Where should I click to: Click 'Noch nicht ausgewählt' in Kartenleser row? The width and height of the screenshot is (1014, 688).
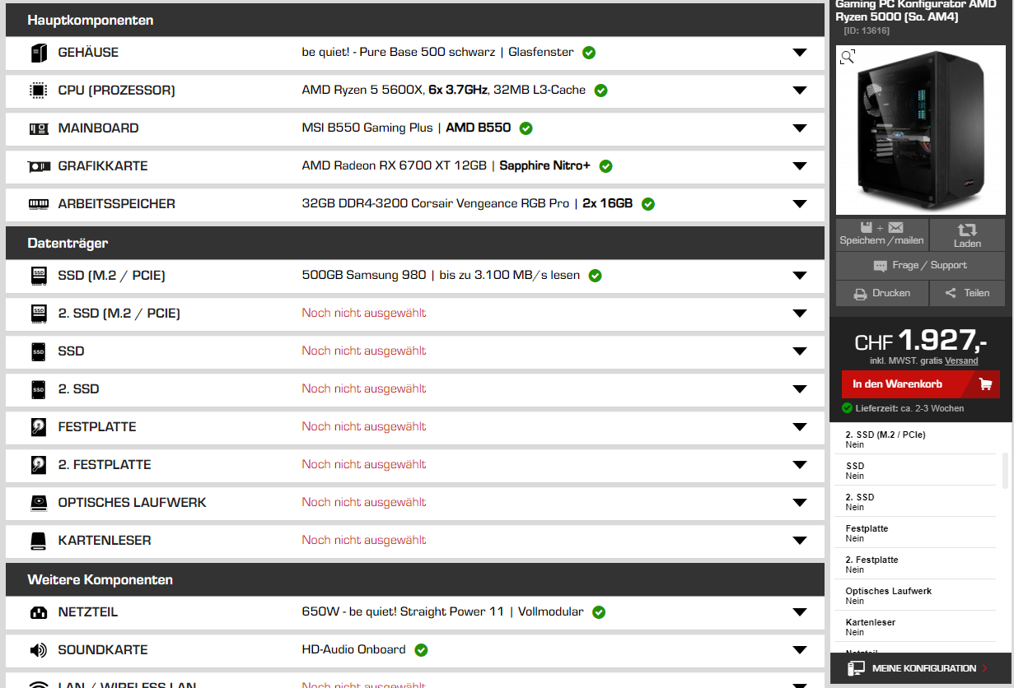pos(364,541)
